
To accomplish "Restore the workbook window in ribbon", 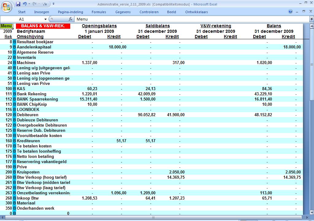I will click(x=304, y=12).
